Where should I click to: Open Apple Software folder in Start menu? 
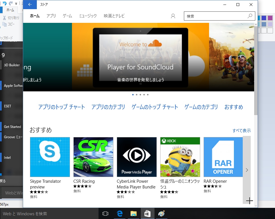click(x=12, y=86)
